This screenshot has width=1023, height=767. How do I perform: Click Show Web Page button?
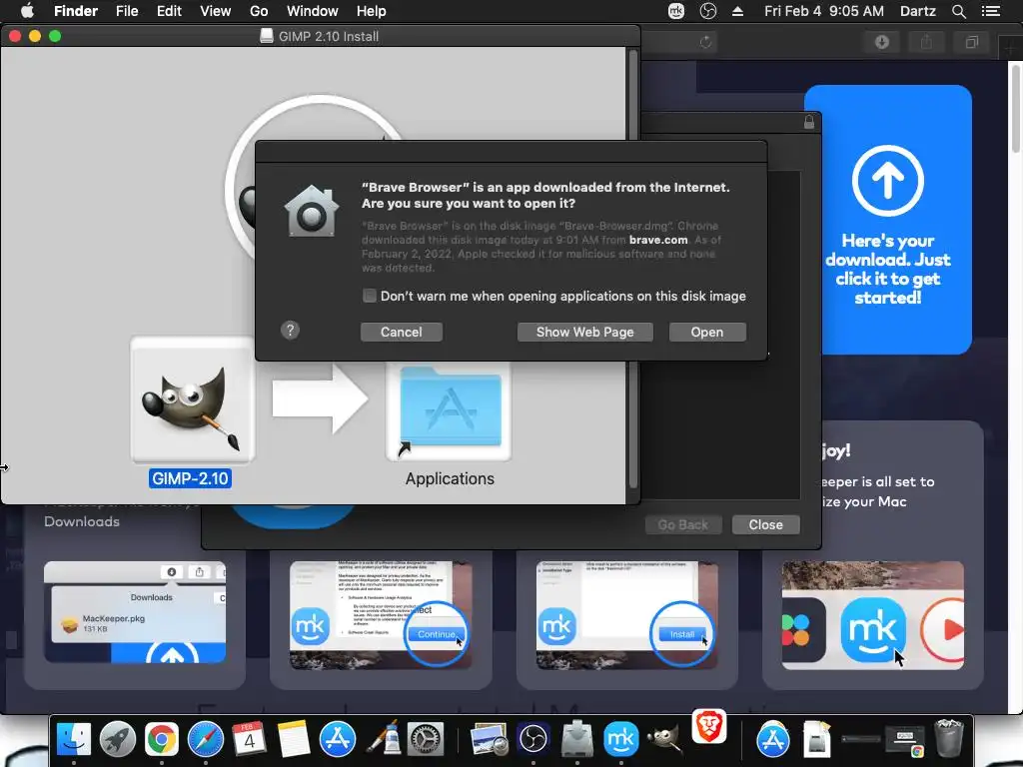pyautogui.click(x=585, y=332)
